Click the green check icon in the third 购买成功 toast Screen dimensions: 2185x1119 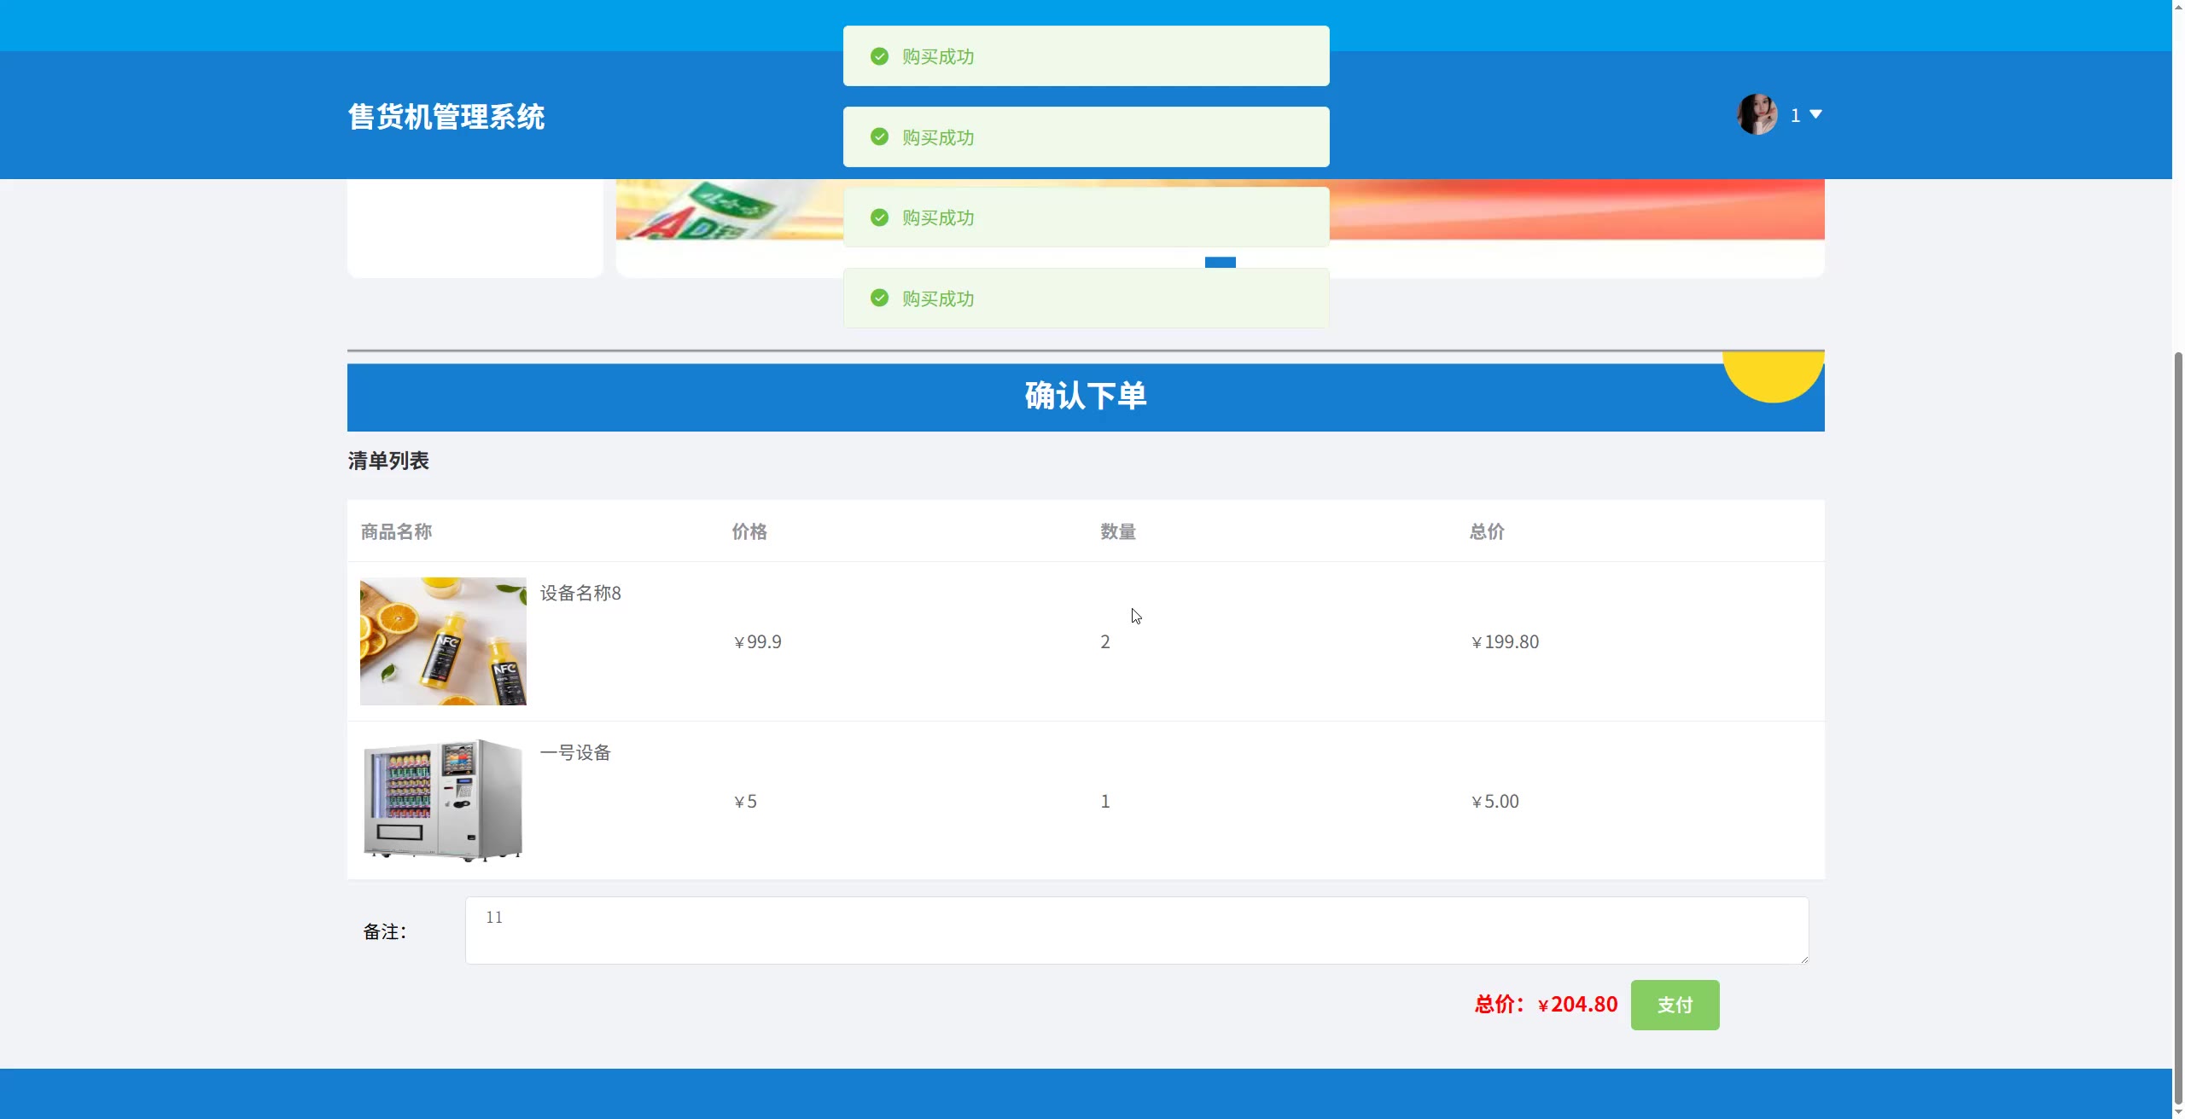pos(879,217)
